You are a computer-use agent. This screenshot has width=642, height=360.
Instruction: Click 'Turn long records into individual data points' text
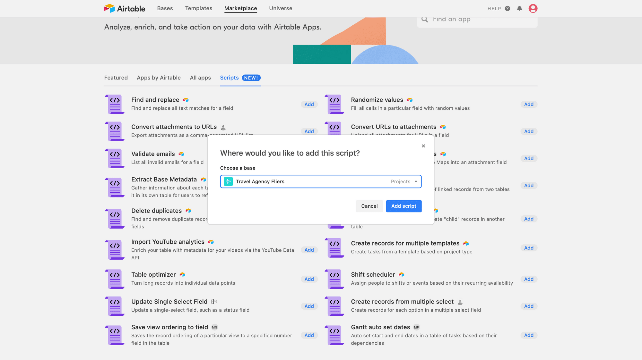(x=183, y=283)
